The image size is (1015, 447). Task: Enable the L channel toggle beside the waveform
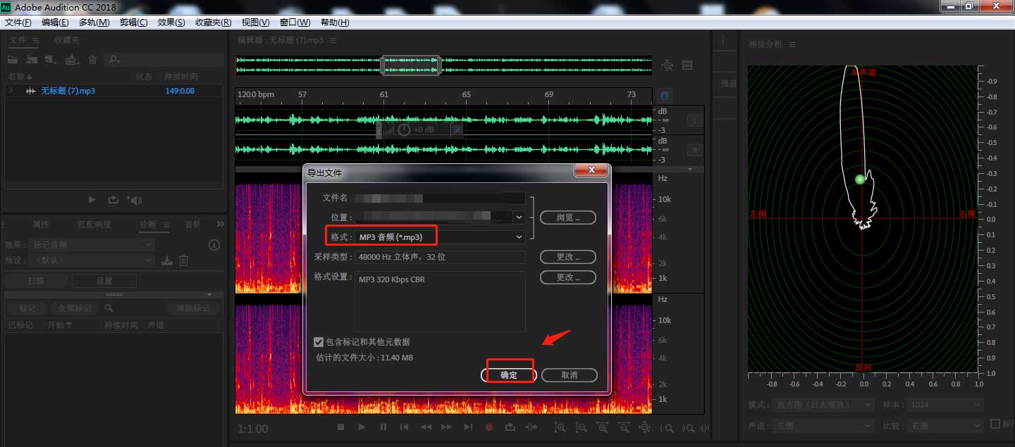pos(694,120)
